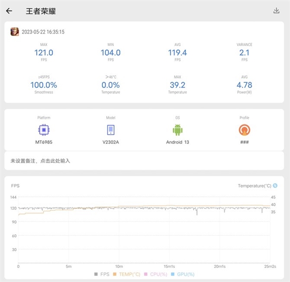Tap the MAX 39.2 Temperature value

[x=177, y=85]
